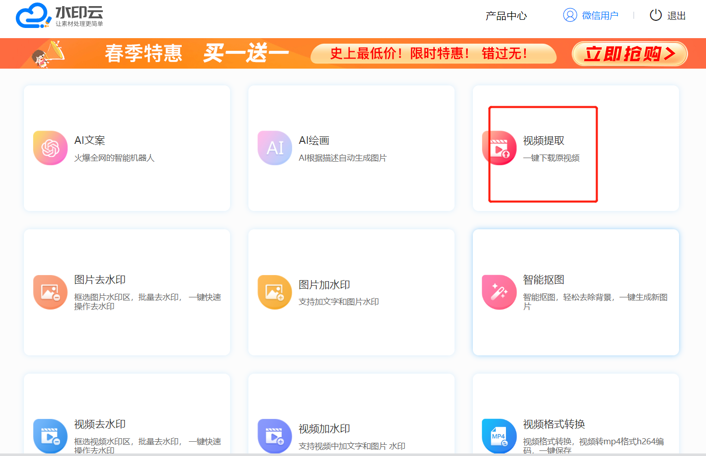Click AI根据描述自动生成图片 description

point(343,158)
